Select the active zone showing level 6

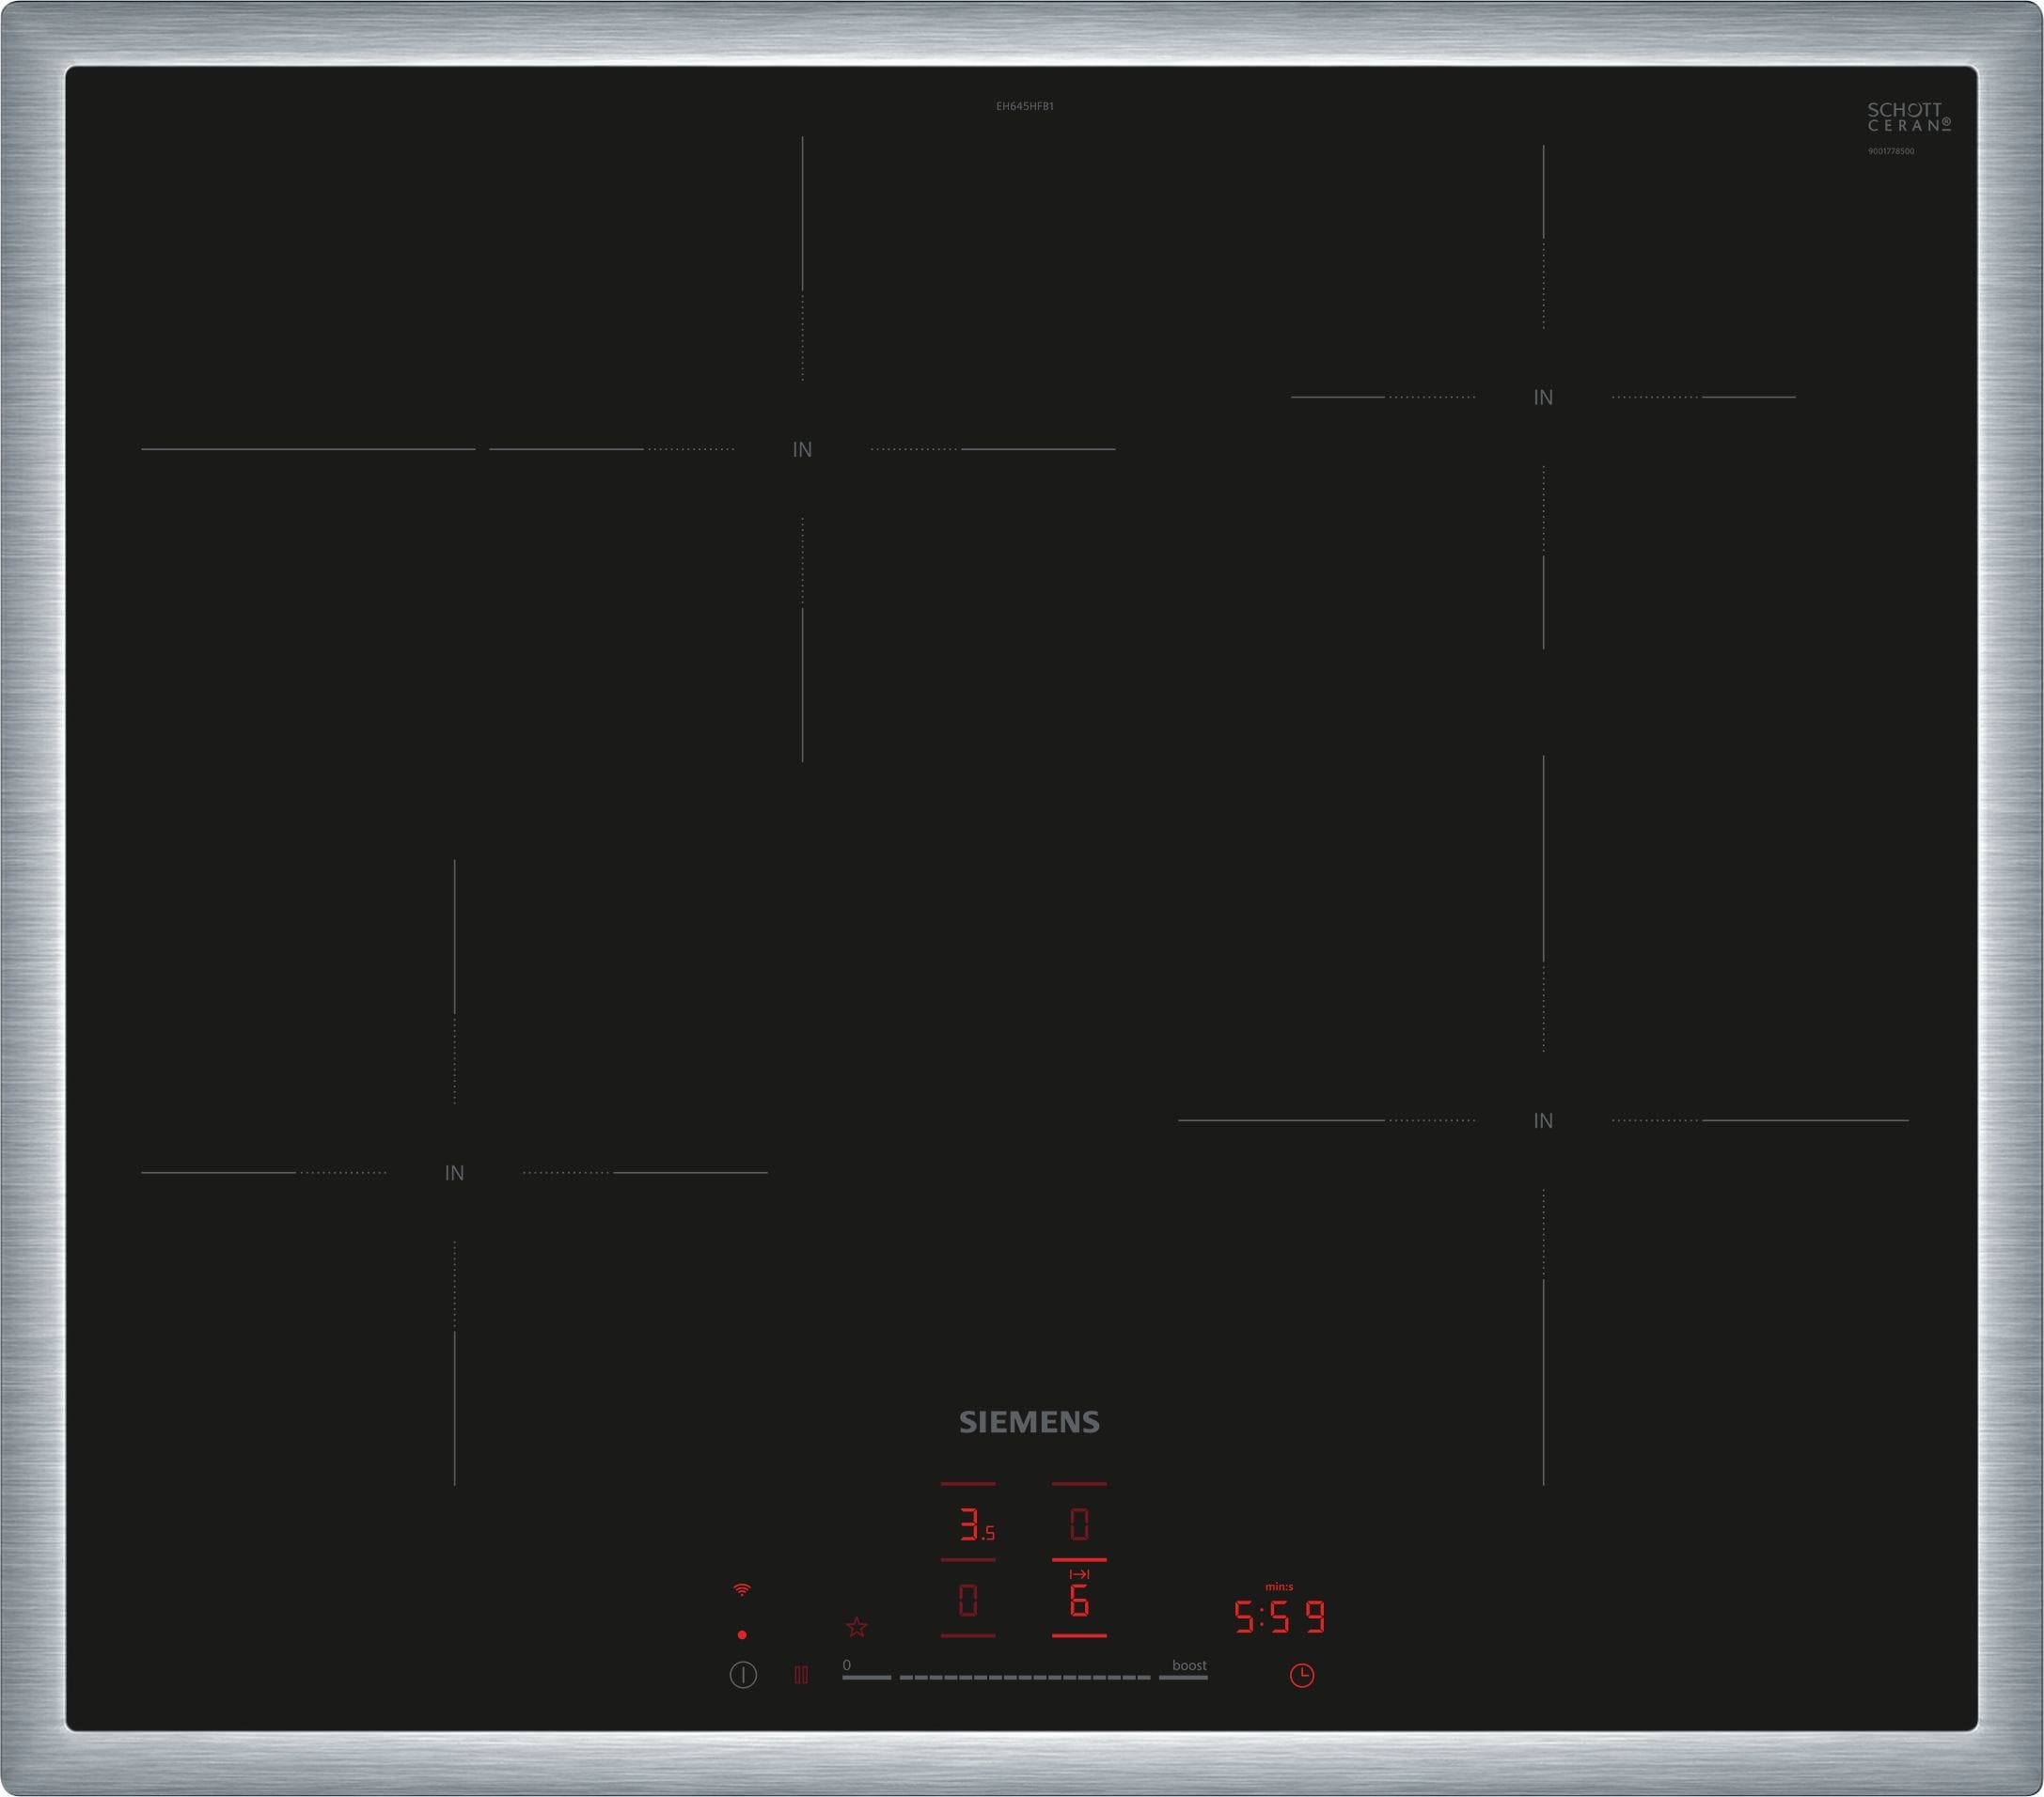point(1079,1602)
